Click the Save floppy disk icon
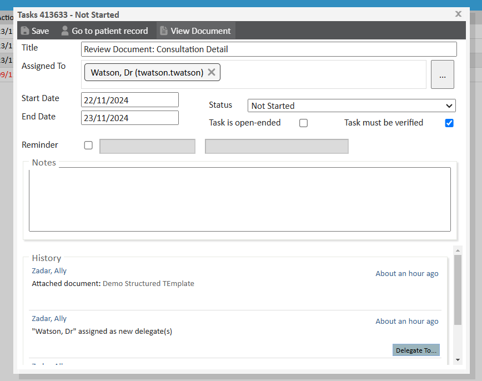Image resolution: width=482 pixels, height=381 pixels. pos(25,31)
